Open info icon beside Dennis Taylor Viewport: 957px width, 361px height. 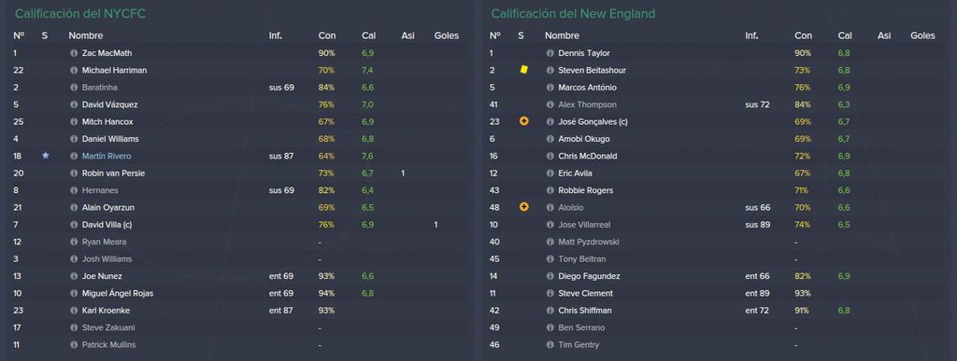point(550,53)
